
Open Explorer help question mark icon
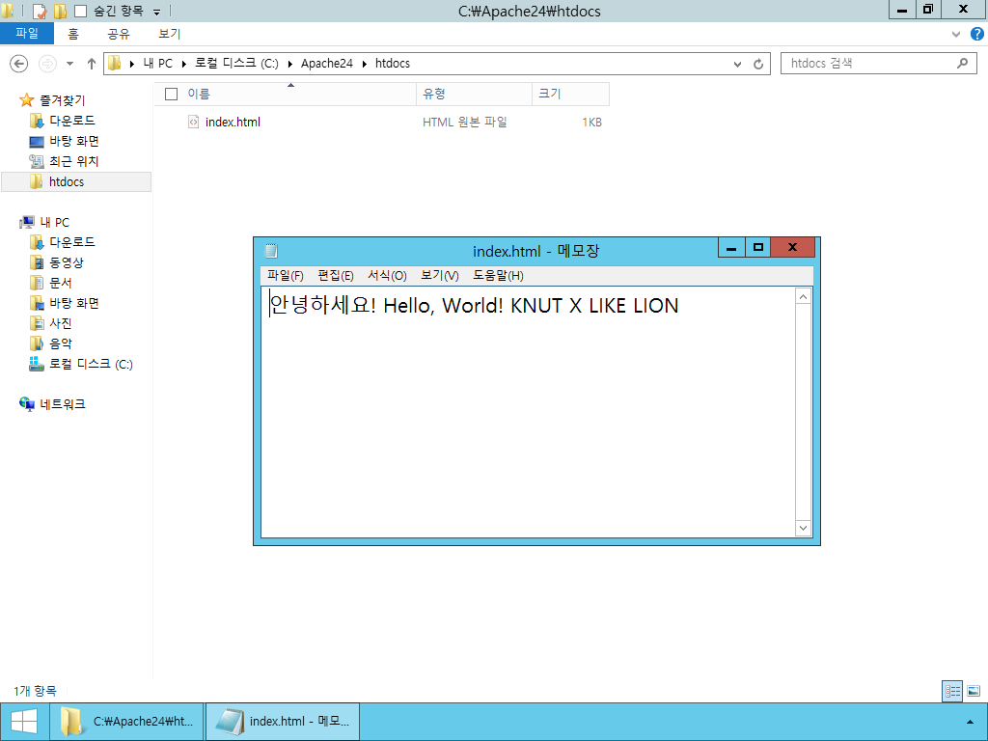pyautogui.click(x=977, y=34)
